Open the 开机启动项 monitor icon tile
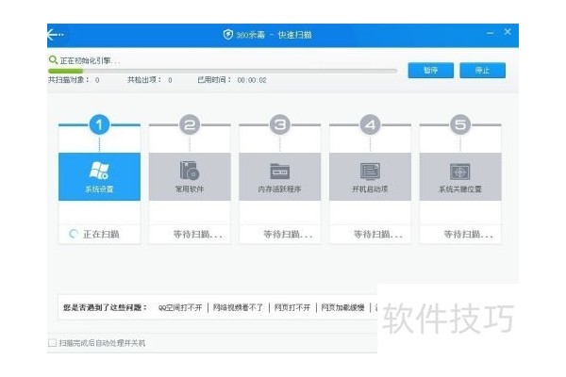The width and height of the screenshot is (566, 377). (x=370, y=176)
